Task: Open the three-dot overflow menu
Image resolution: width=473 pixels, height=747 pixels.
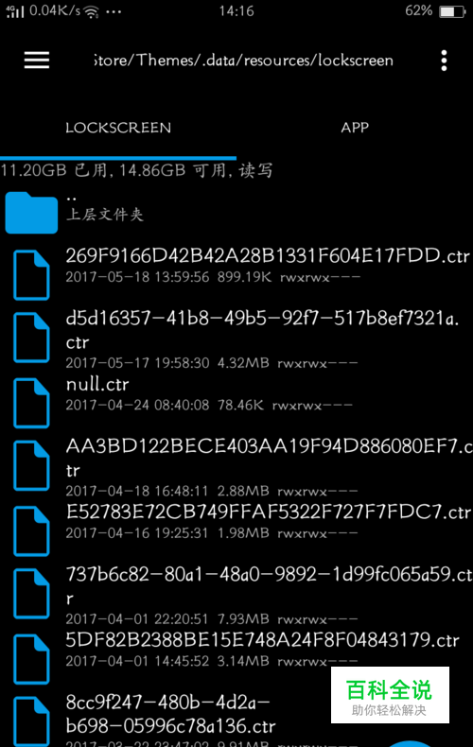Action: tap(444, 61)
